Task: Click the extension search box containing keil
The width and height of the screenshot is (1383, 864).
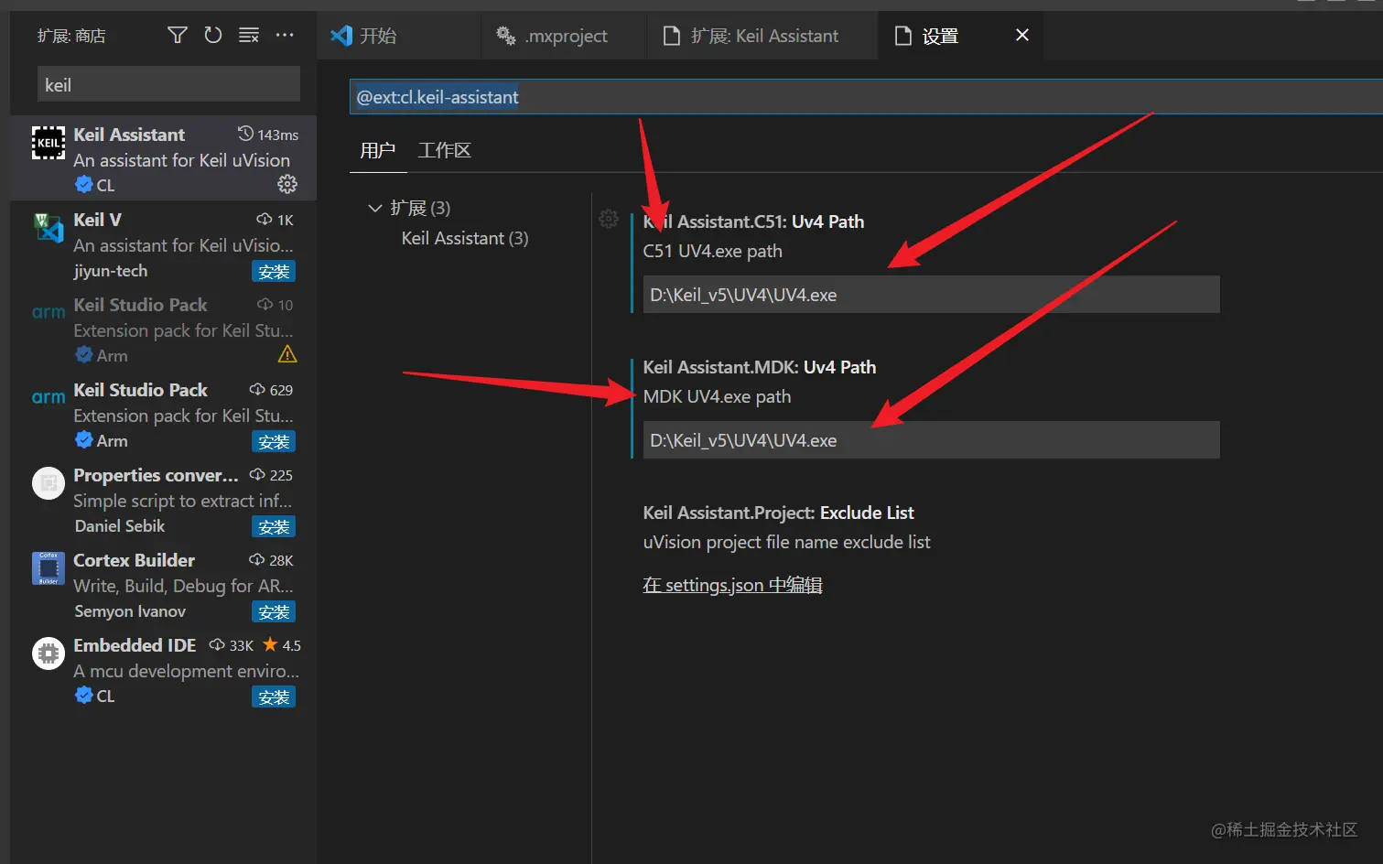Action: (x=168, y=84)
